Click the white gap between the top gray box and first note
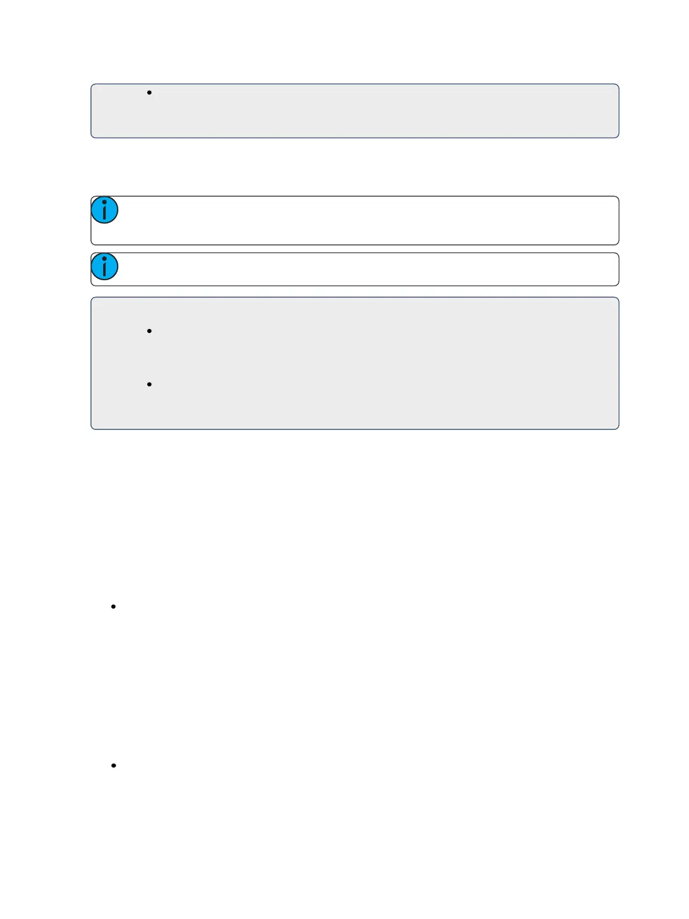This screenshot has width=689, height=919. (x=355, y=167)
